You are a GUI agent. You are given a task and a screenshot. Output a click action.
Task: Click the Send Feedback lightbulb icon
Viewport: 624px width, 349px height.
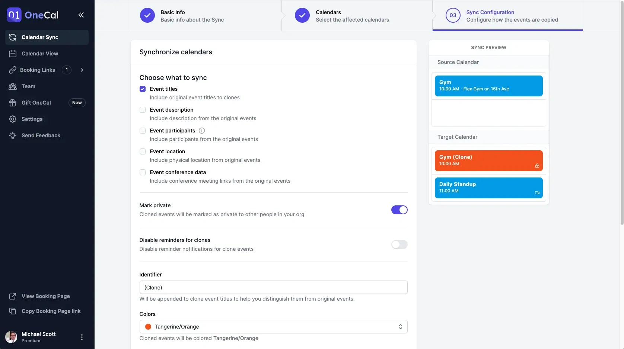(13, 135)
